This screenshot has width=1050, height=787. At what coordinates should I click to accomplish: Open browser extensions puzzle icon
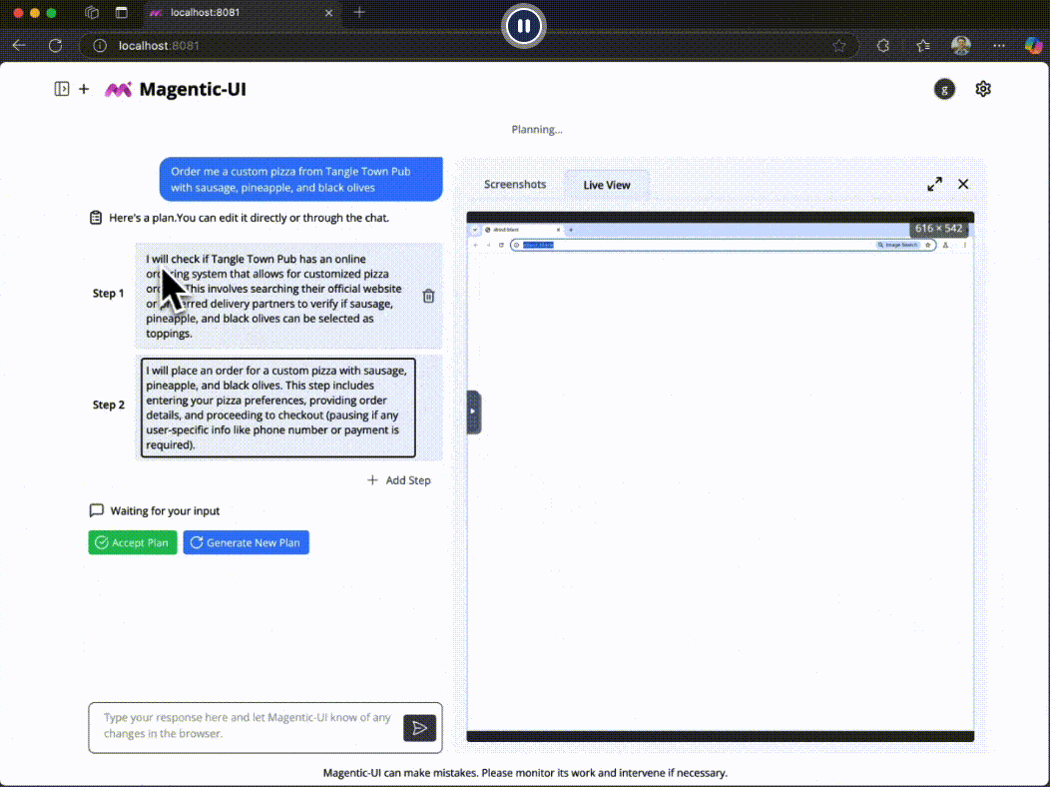coord(883,46)
